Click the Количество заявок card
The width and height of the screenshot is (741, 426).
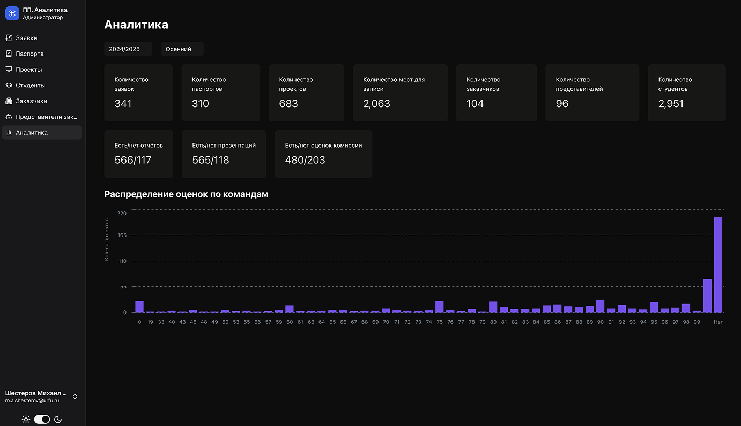(x=138, y=93)
